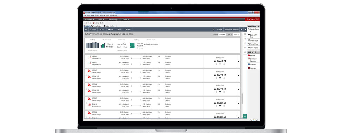Open Command Translator red app
The image size is (344, 133).
[253, 60]
